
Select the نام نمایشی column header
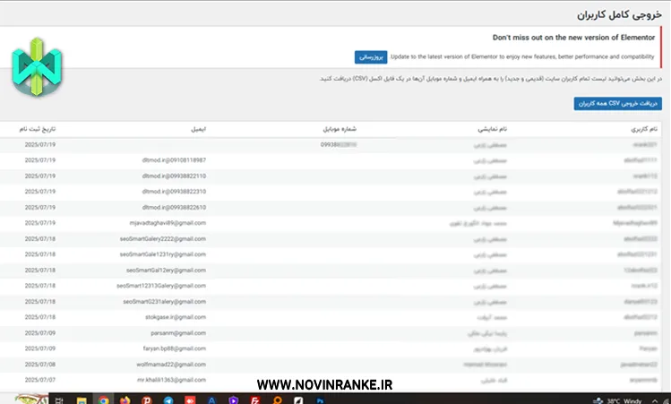pyautogui.click(x=492, y=129)
